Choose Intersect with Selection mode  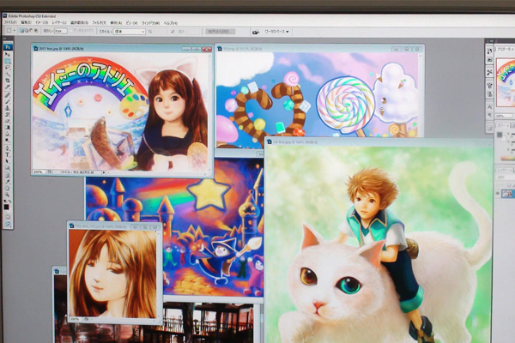point(36,31)
